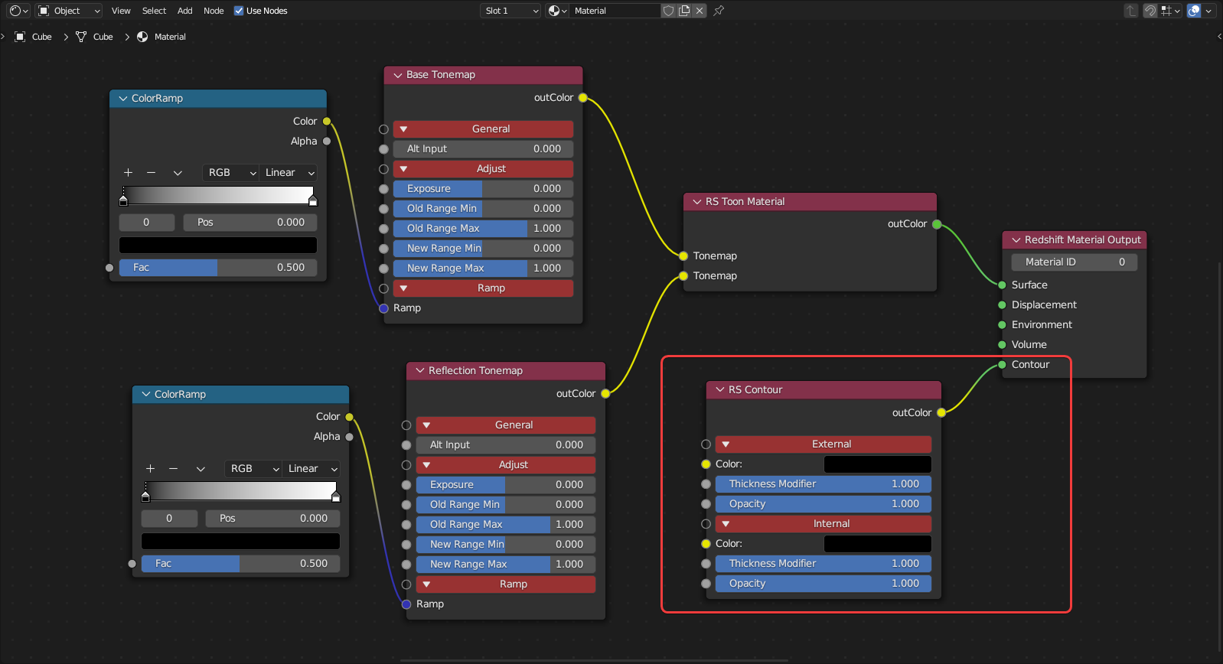Open the Node menu
1223x664 pixels.
pos(214,11)
